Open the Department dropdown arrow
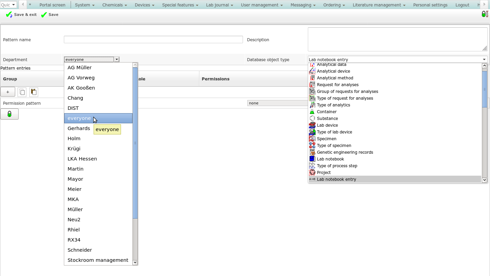The image size is (490, 276). click(x=117, y=59)
